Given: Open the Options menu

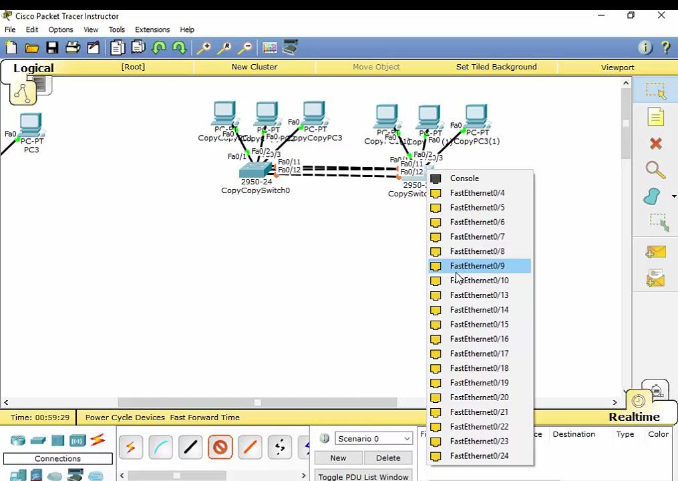Looking at the screenshot, I should coord(61,29).
